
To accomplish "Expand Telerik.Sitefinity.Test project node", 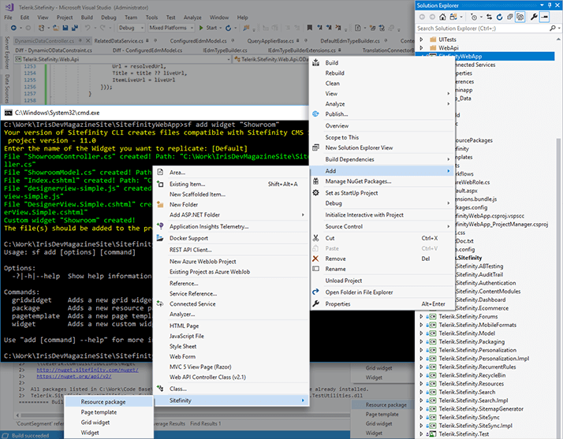I will pos(422,434).
